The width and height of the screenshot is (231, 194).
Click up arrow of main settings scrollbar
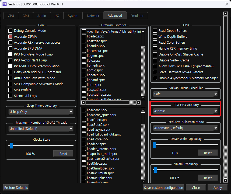[225, 14]
